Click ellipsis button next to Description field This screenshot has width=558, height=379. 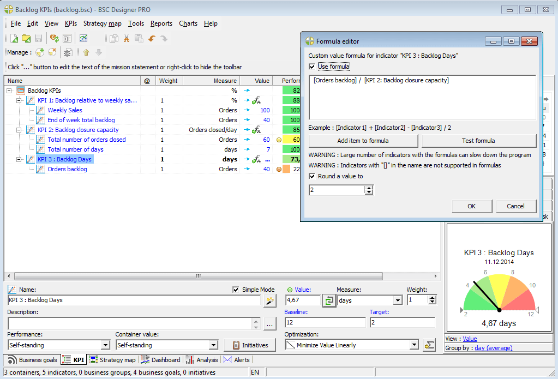pyautogui.click(x=270, y=324)
